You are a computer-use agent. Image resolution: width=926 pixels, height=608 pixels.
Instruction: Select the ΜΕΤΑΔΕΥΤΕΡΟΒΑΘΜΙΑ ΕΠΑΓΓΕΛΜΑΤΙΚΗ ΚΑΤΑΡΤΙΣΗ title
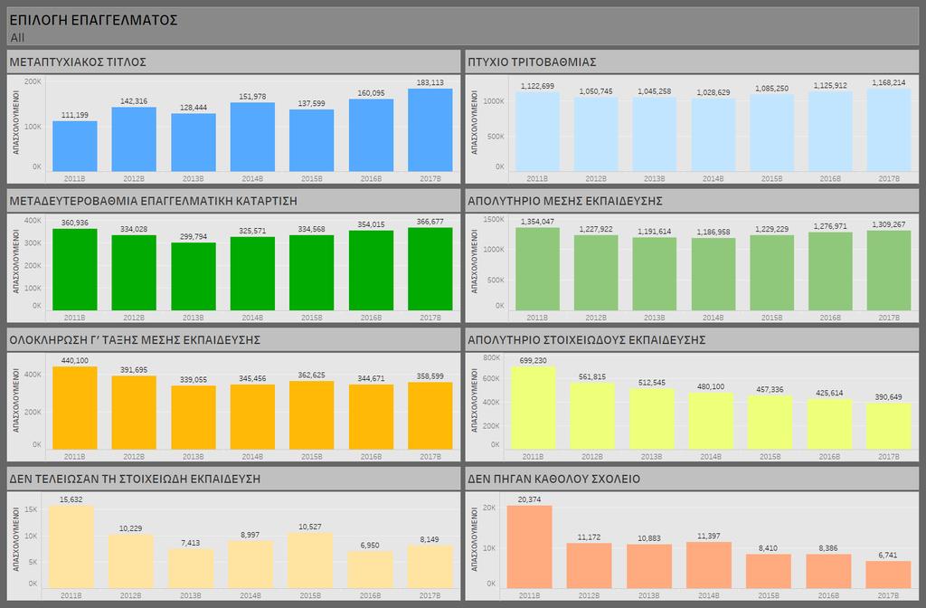click(153, 201)
